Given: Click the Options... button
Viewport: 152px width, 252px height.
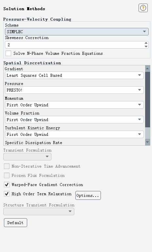Looking at the screenshot, I should coord(88,196).
